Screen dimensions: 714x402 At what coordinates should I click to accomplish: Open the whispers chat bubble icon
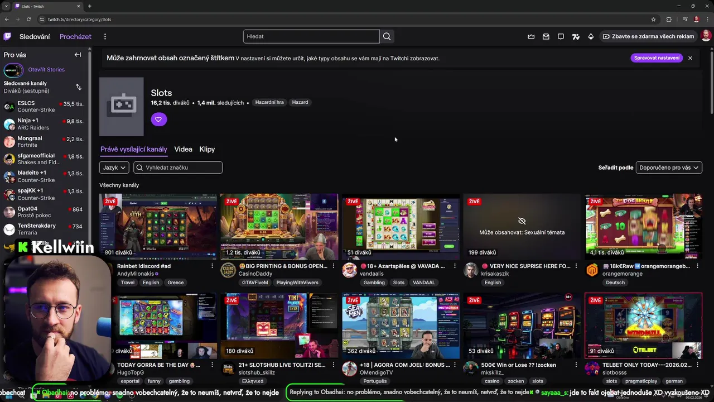click(561, 36)
